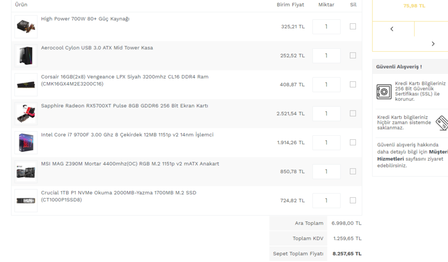
Task: Edit quantity field for Corsair Vengeance RAM
Action: point(327,85)
